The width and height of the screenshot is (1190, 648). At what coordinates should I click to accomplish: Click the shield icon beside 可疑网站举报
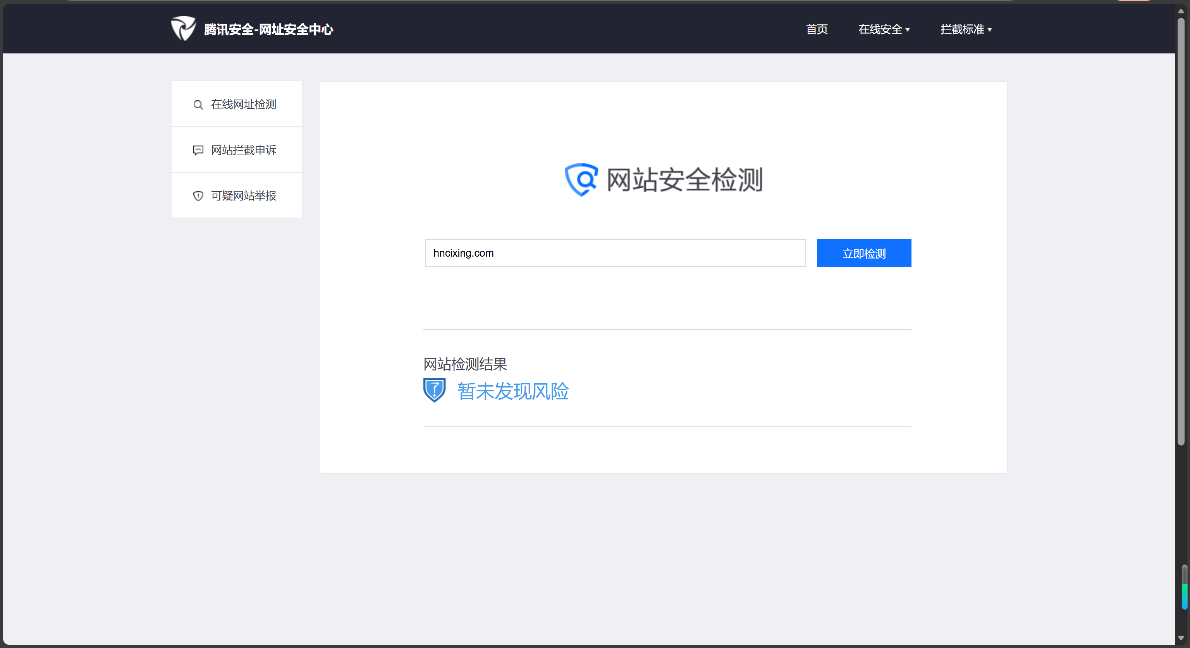pos(198,196)
